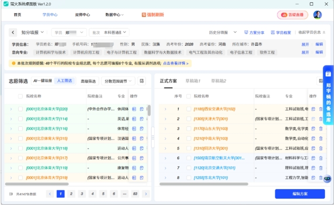Check the box for 北京体育大学(315)

click(x=20, y=139)
